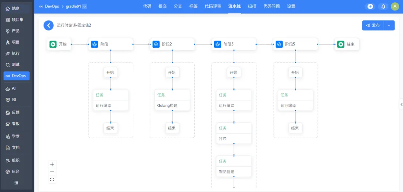The height and width of the screenshot is (192, 403).
Task: Open 执行 in the sidebar
Action: click(16, 54)
